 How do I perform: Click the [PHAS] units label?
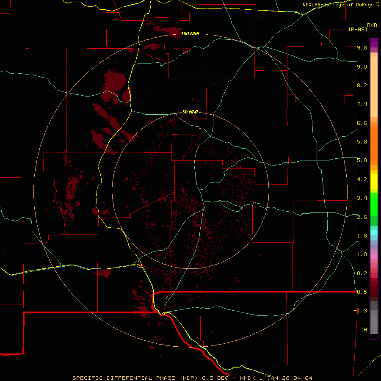358,29
